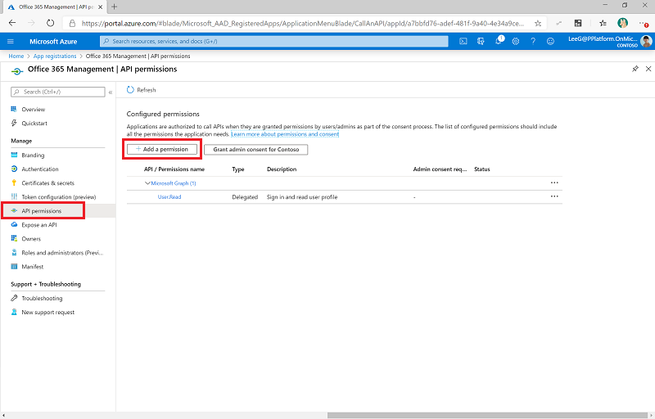Click the Refresh command
The width and height of the screenshot is (655, 419).
pyautogui.click(x=141, y=90)
